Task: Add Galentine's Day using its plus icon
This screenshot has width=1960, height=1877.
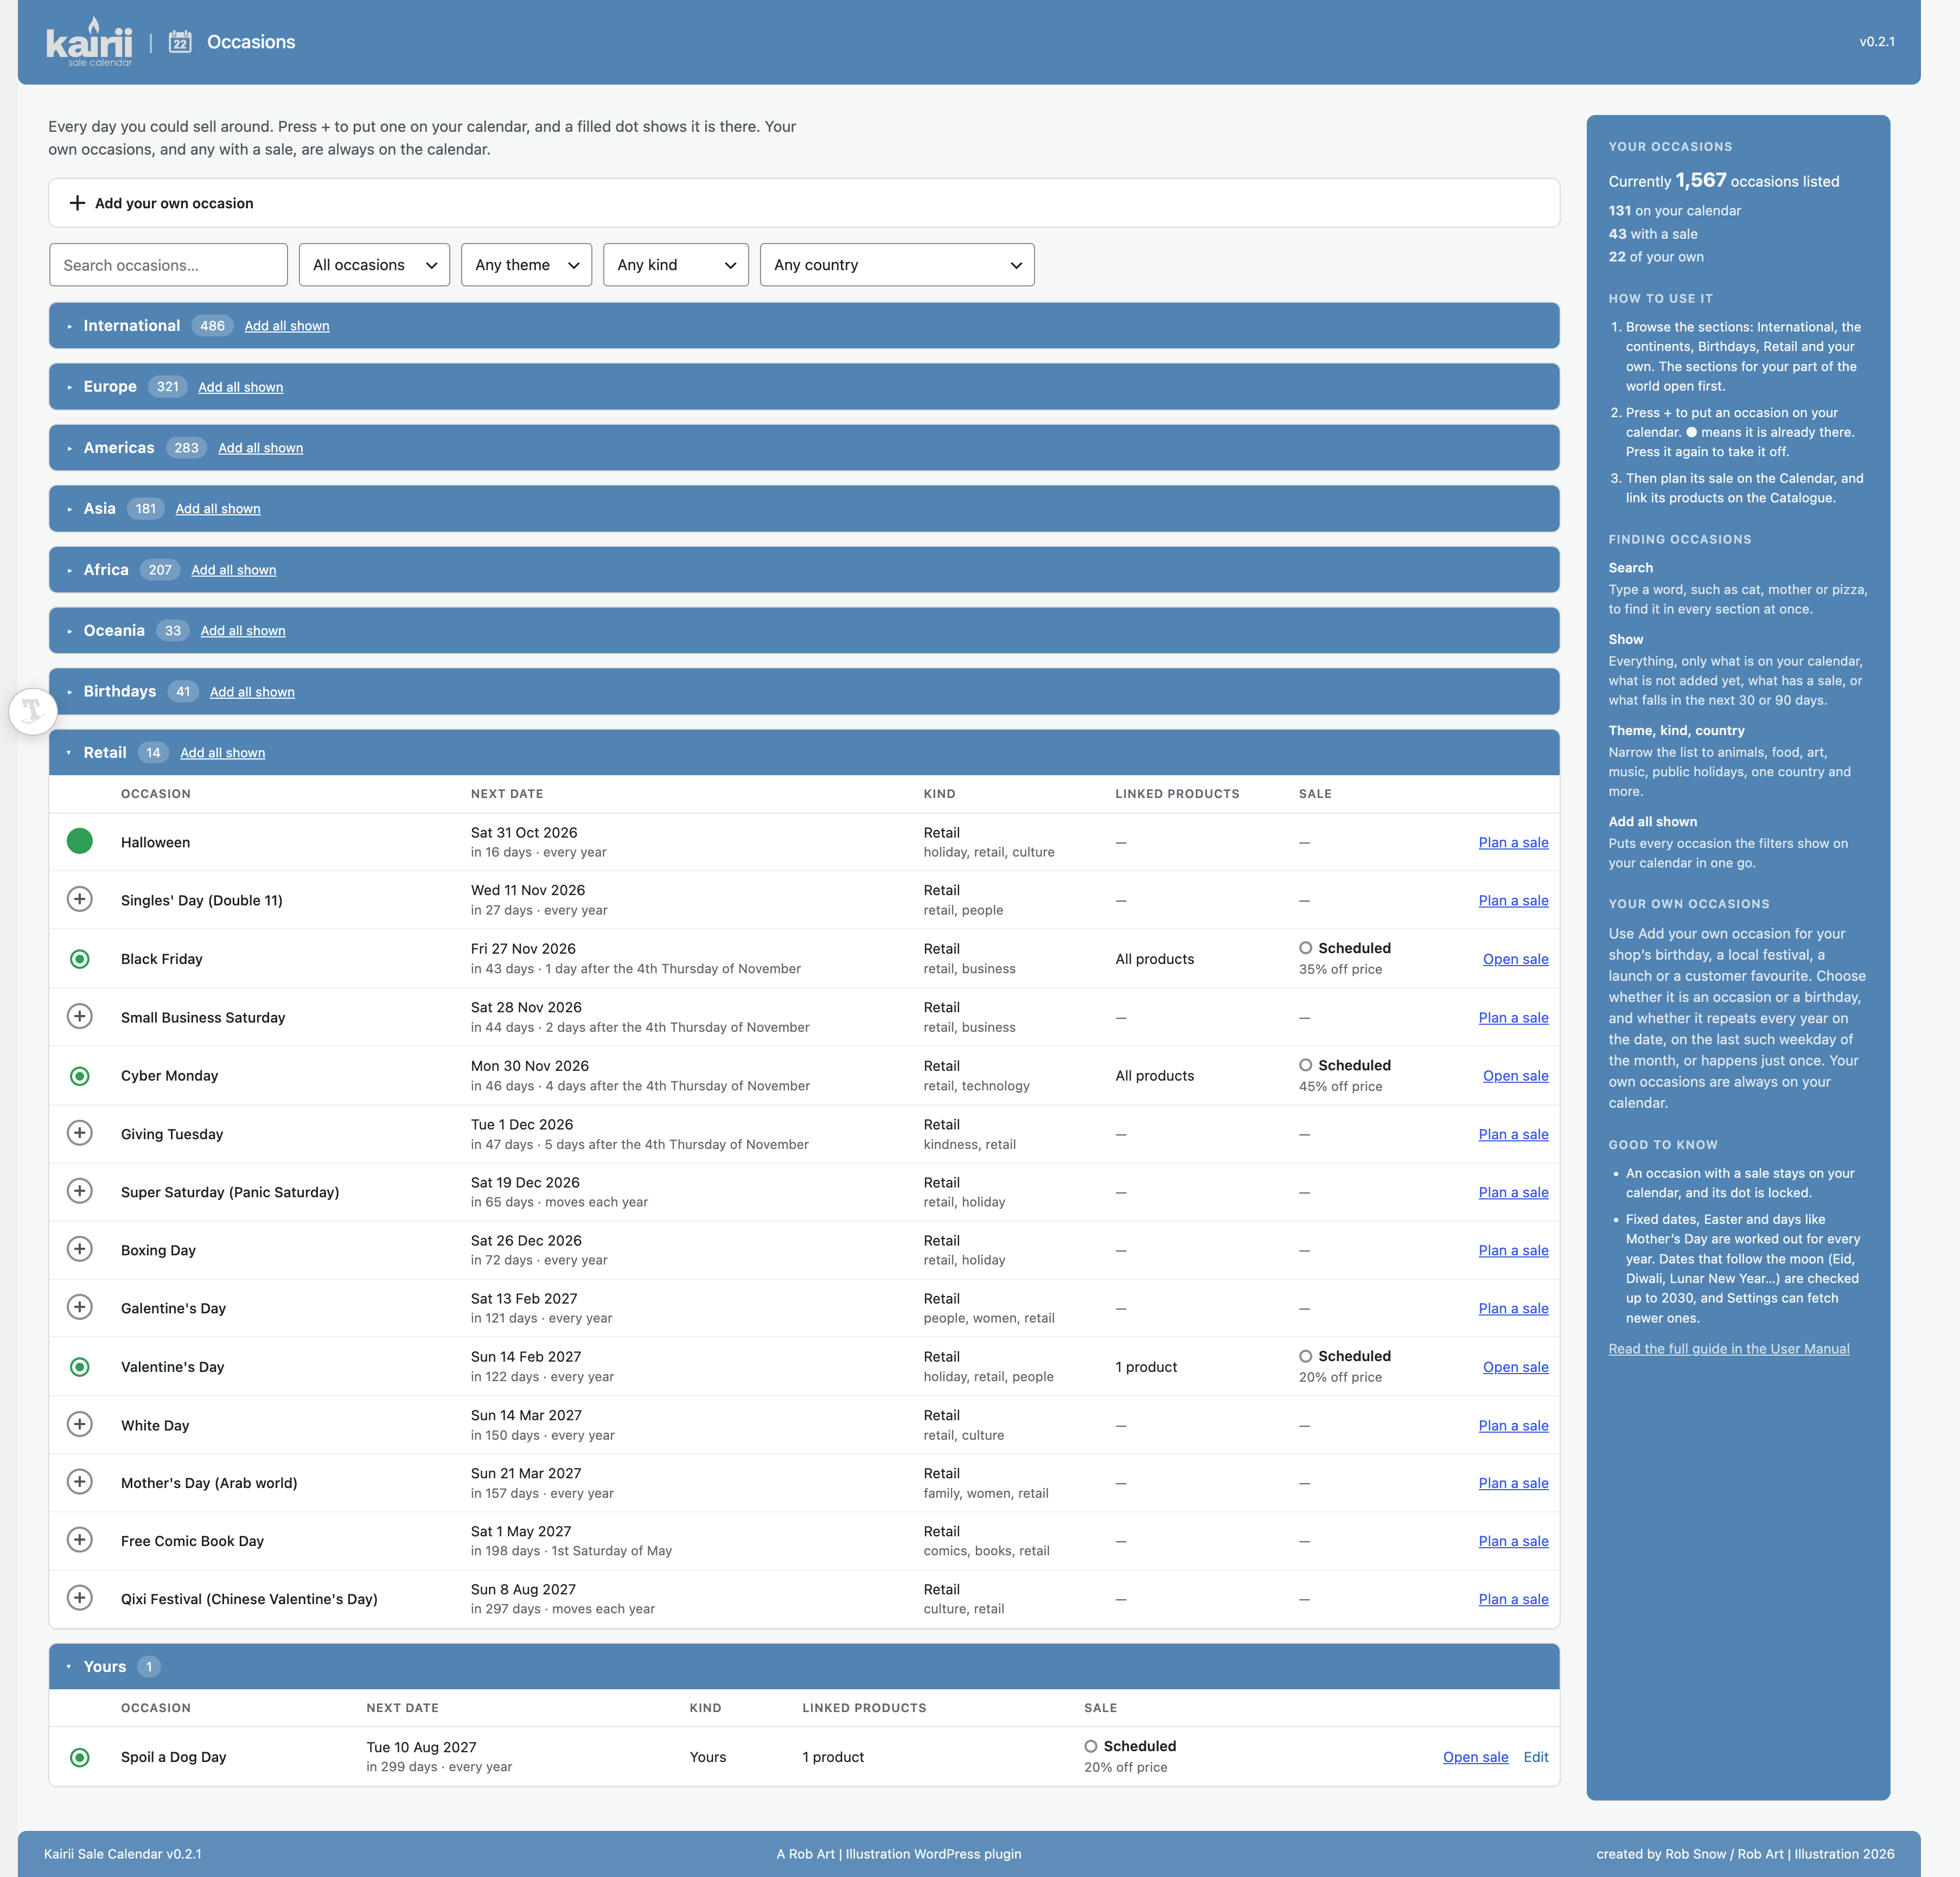Action: [x=80, y=1307]
